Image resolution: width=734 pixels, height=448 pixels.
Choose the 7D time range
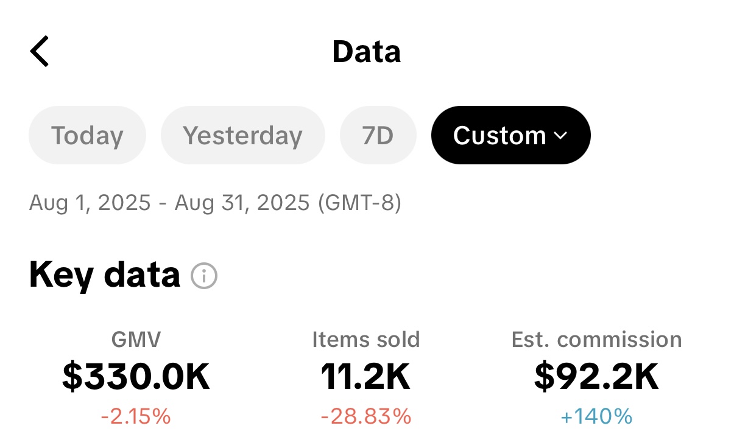(x=378, y=135)
